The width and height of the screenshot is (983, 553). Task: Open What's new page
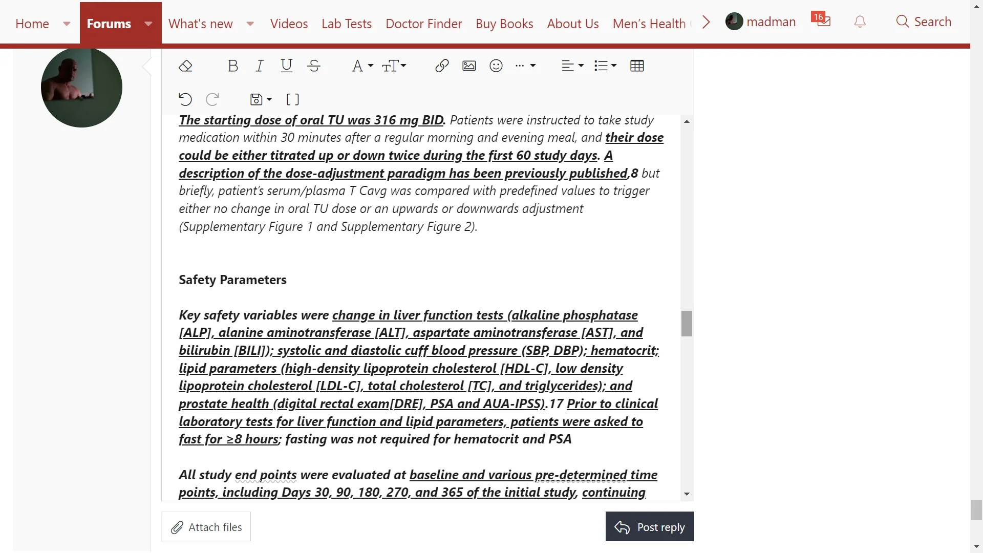pos(201,24)
